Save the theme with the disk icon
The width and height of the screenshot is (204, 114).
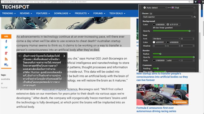pos(195,17)
